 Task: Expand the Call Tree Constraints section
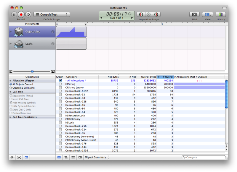point(11,117)
